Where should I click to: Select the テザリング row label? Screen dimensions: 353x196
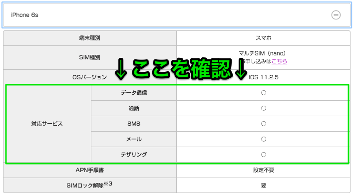click(134, 155)
